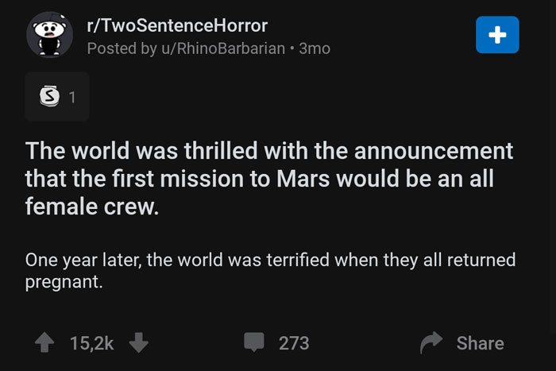This screenshot has height=371, width=556.
Task: Click the share arrow icon
Action: tap(431, 342)
